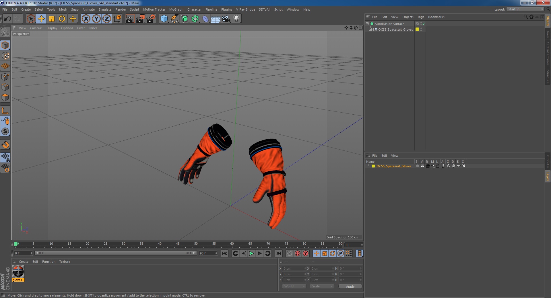Click Make Editable icon in left sidebar
The height and width of the screenshot is (298, 551).
point(5,32)
